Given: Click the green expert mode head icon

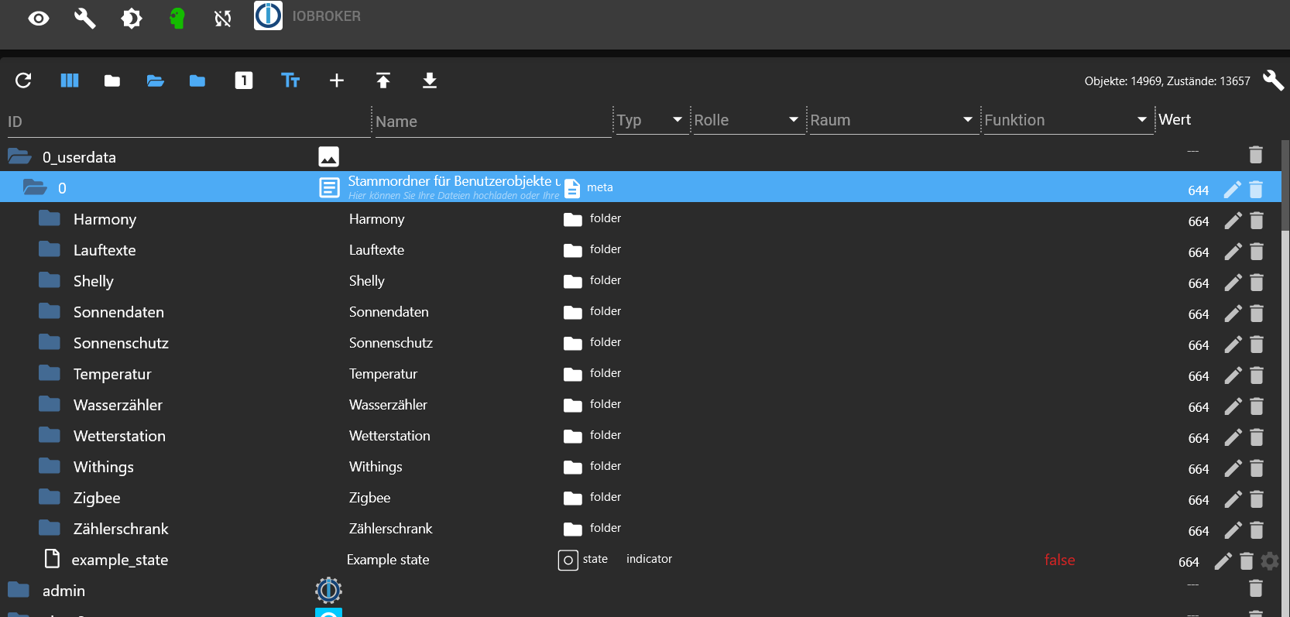Looking at the screenshot, I should click(x=177, y=18).
